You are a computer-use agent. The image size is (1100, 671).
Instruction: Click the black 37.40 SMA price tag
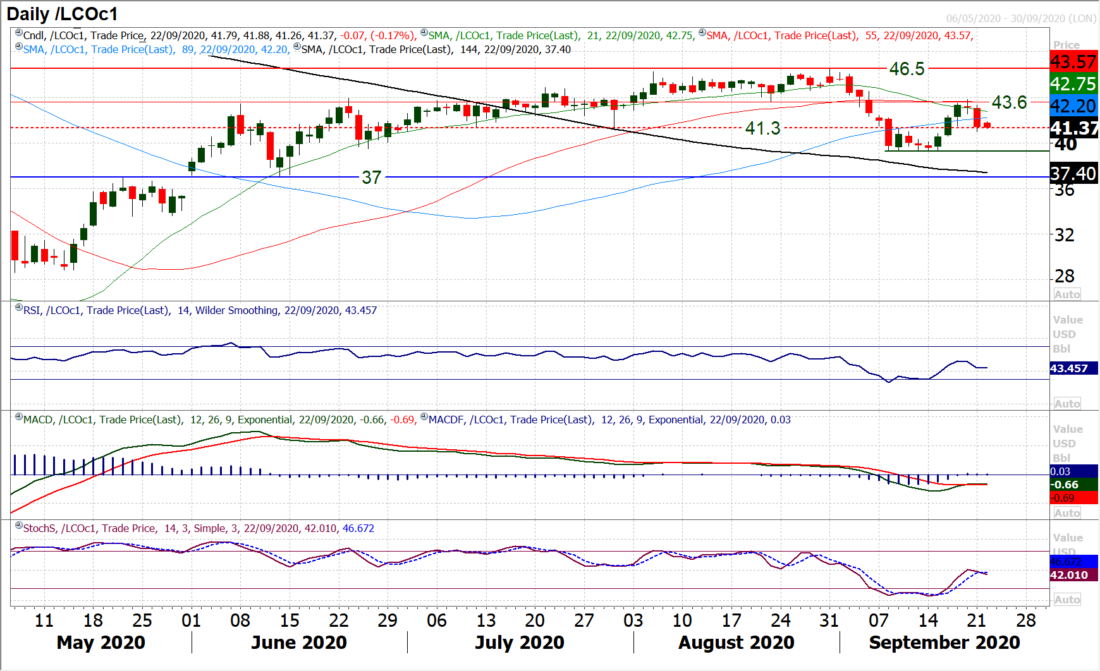click(x=1074, y=173)
